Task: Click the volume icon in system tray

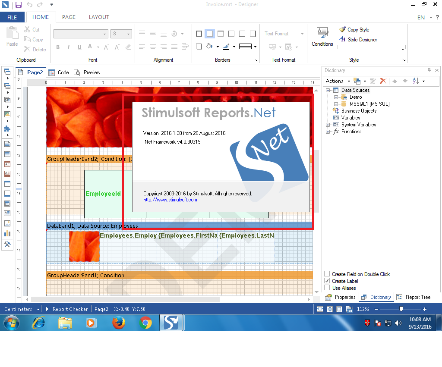Action: pyautogui.click(x=398, y=323)
